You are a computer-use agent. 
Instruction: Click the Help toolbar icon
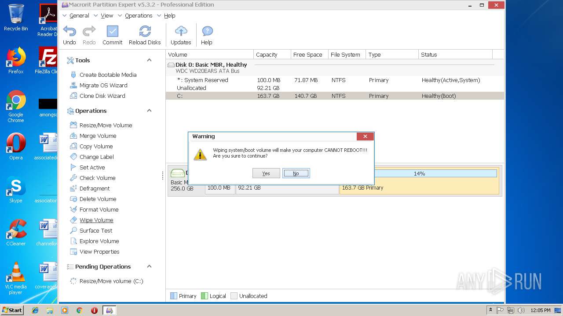pyautogui.click(x=207, y=32)
